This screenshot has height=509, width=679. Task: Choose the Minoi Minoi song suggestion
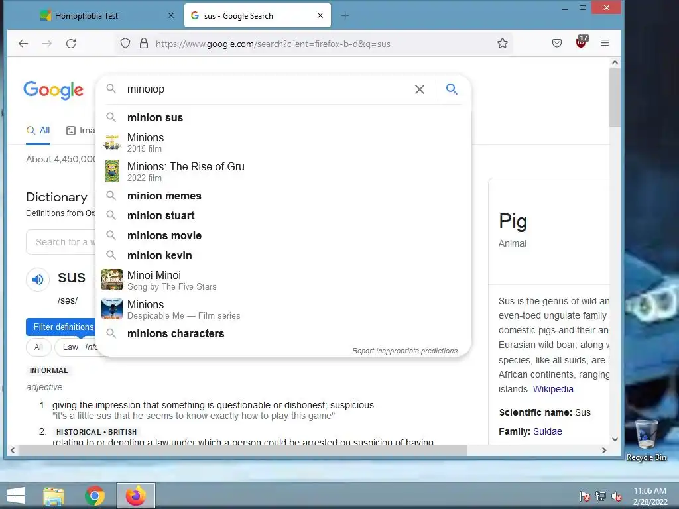284,280
